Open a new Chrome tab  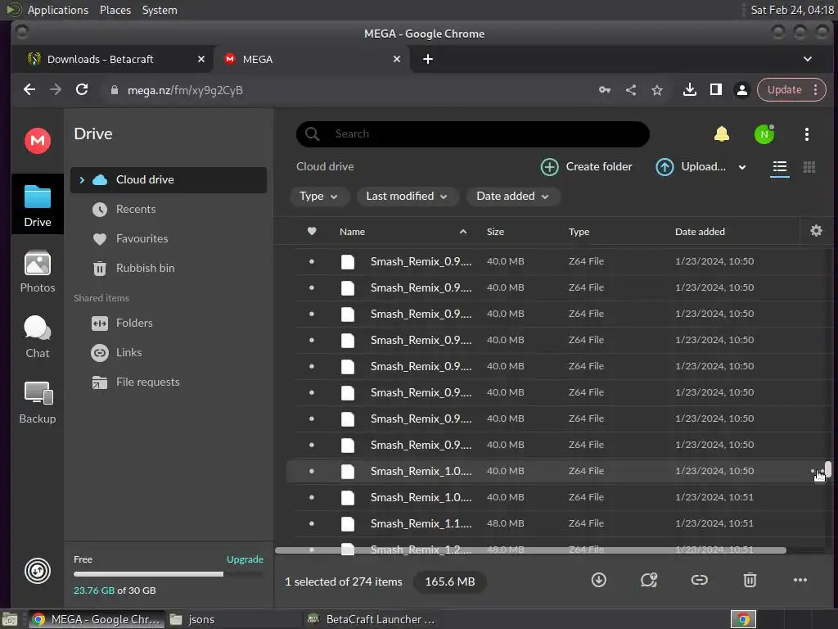pyautogui.click(x=427, y=59)
